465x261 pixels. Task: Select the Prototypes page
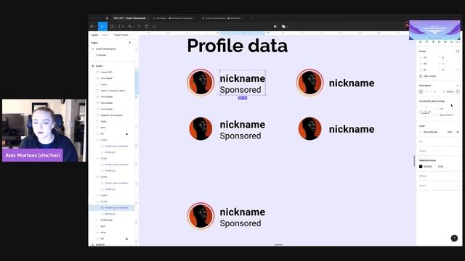coord(101,55)
